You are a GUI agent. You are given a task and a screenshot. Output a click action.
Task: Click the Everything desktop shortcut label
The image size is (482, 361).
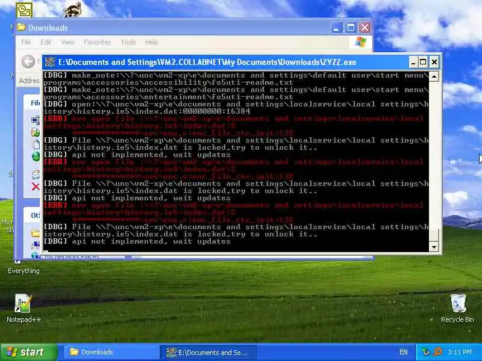23,271
